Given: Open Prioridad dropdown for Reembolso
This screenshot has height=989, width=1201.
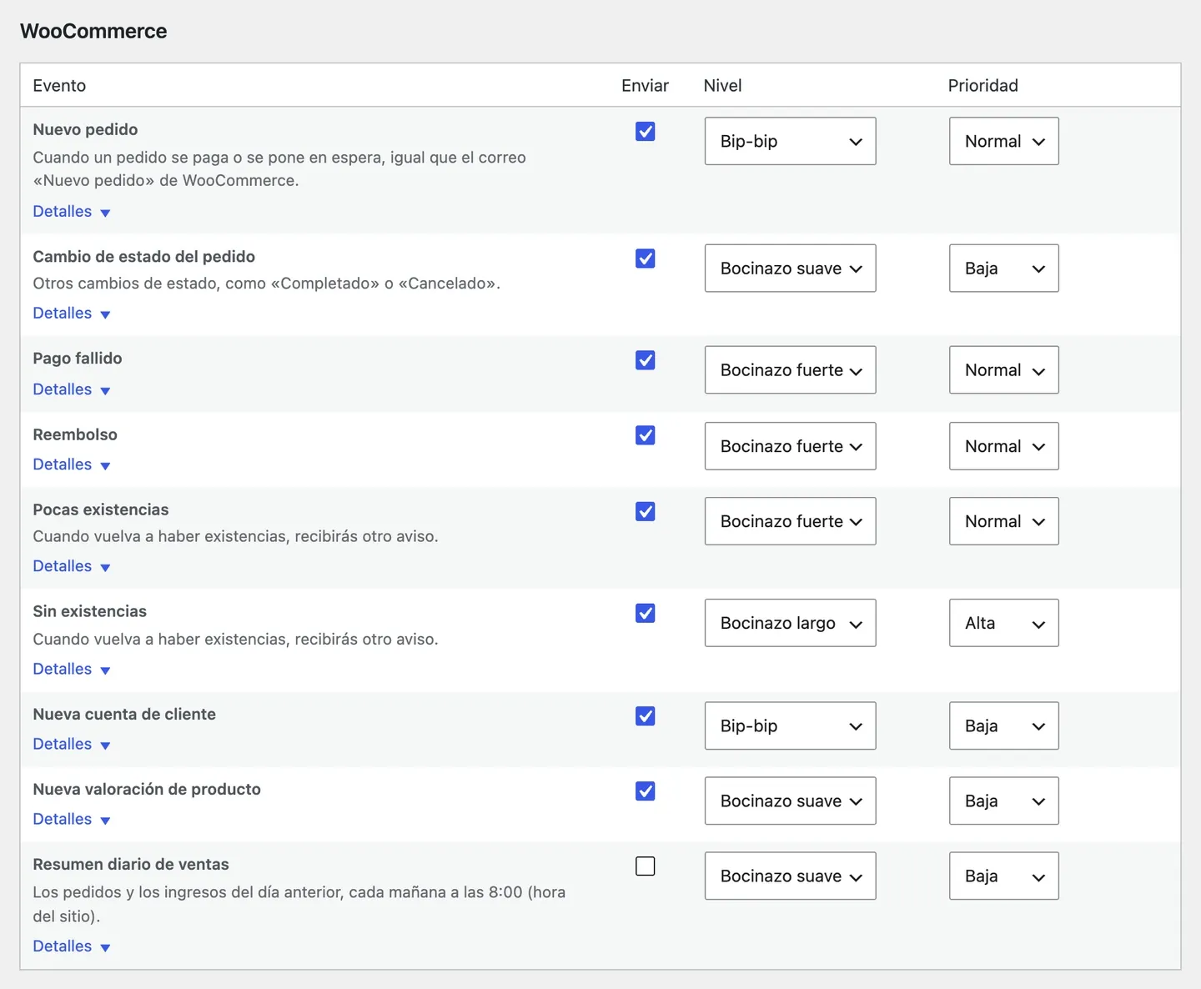Looking at the screenshot, I should 1003,446.
